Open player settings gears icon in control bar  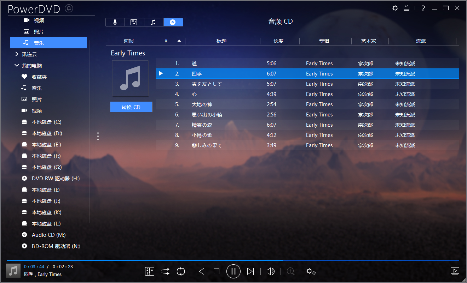[x=311, y=271]
